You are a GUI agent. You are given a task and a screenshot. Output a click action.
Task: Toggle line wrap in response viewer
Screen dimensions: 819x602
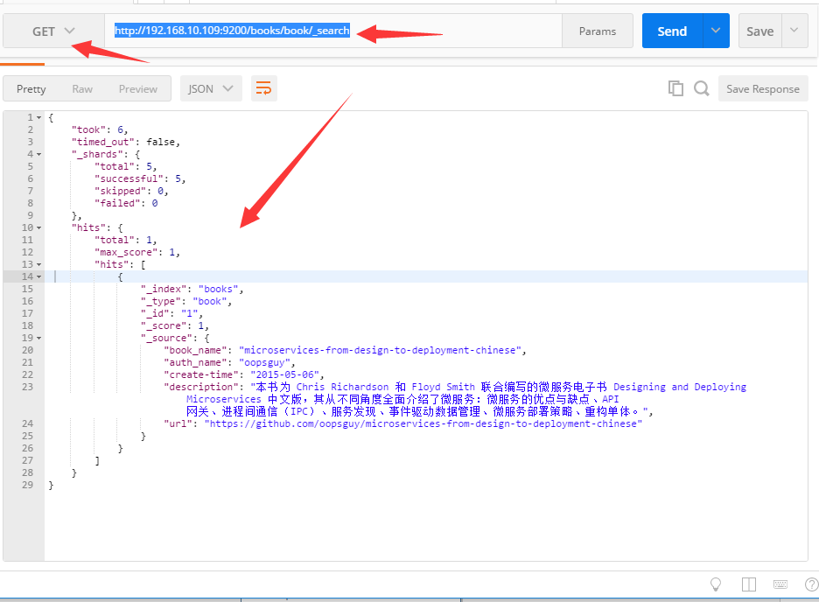point(263,88)
